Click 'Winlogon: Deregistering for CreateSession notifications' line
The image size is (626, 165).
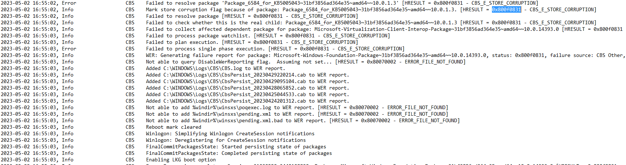(226, 140)
